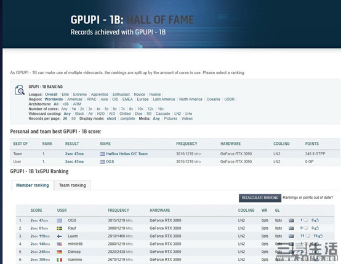Viewport: 341px width, 264px height.
Task: Select the Apprentice league filter
Action: pos(100,95)
